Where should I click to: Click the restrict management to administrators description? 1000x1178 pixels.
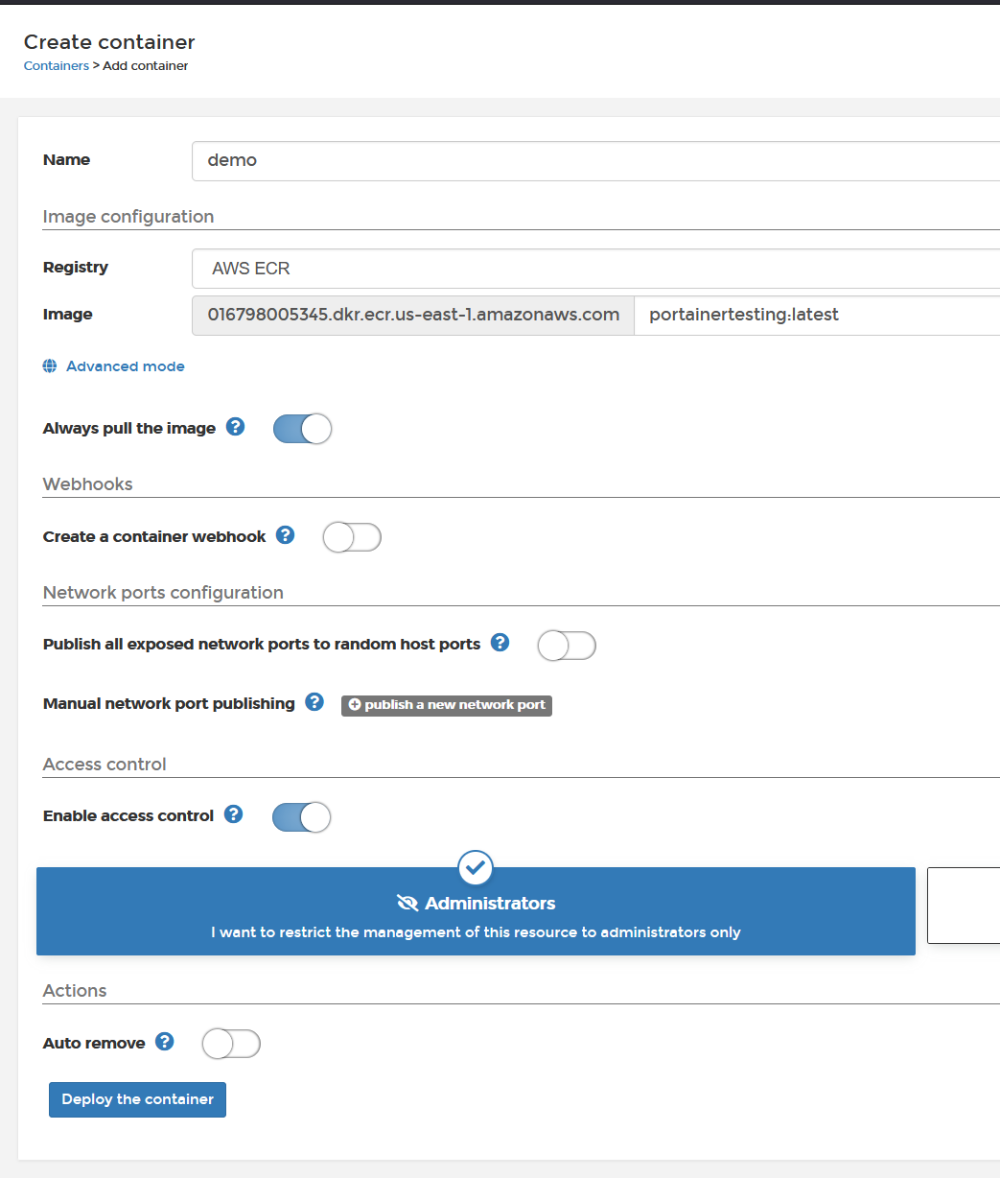pyautogui.click(x=476, y=932)
